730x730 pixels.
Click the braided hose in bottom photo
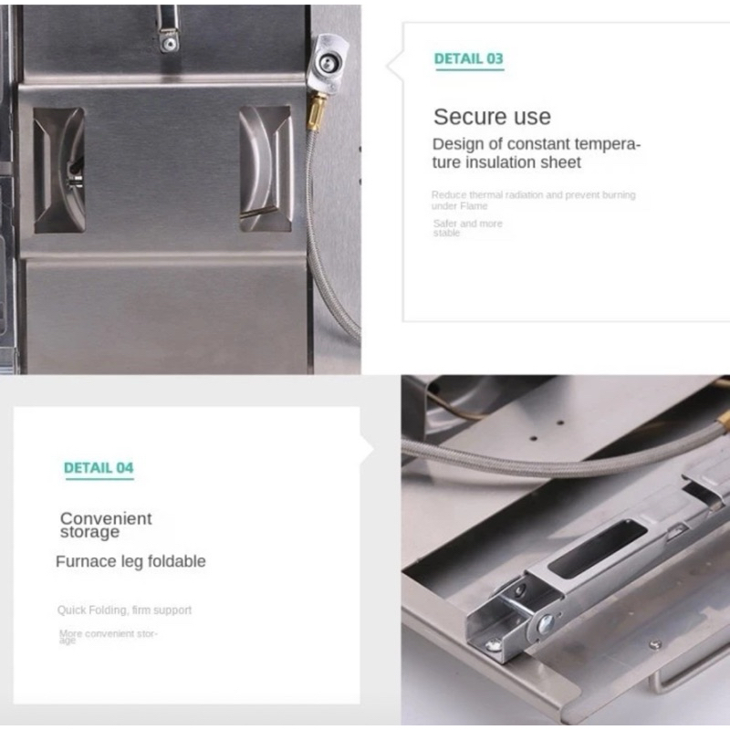[558, 459]
